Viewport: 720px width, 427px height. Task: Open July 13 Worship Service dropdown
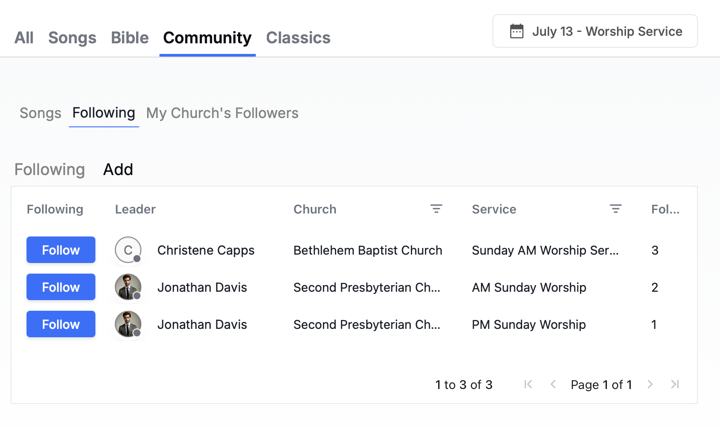595,31
